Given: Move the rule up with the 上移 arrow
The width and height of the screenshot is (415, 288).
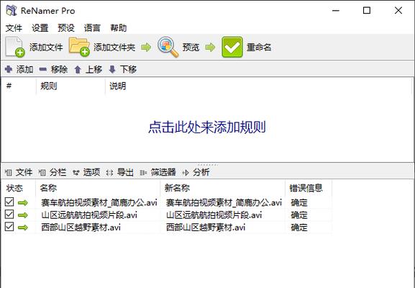Looking at the screenshot, I should pos(78,70).
